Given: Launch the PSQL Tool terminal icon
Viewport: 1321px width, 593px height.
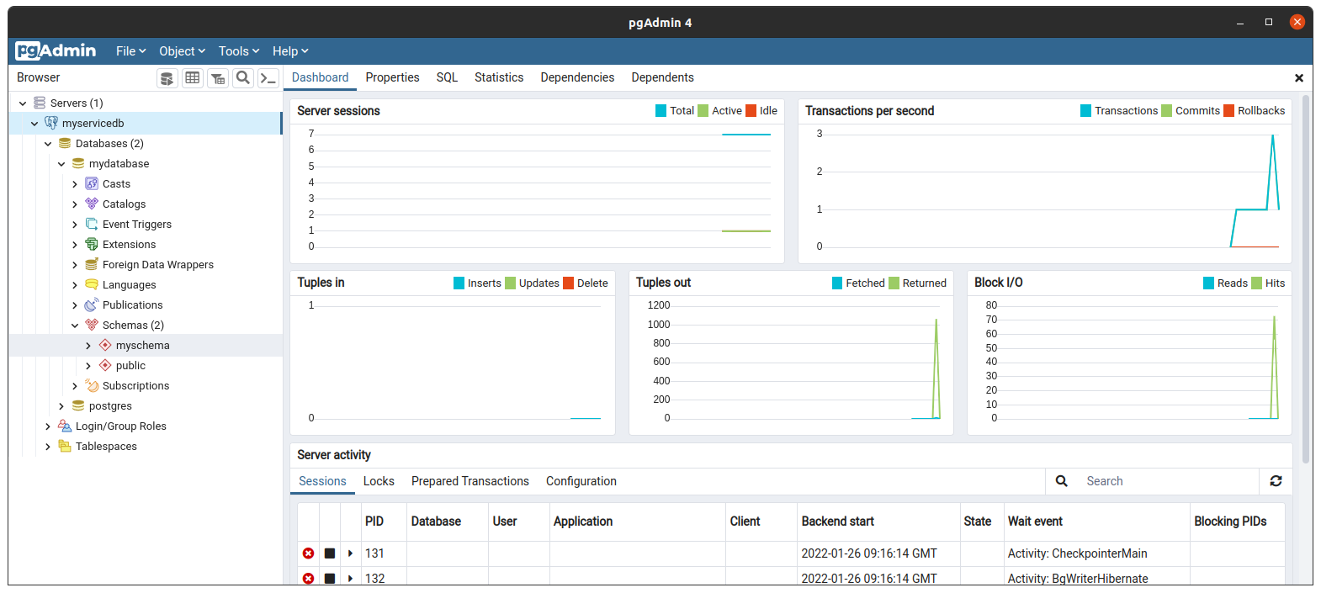Looking at the screenshot, I should [x=268, y=78].
